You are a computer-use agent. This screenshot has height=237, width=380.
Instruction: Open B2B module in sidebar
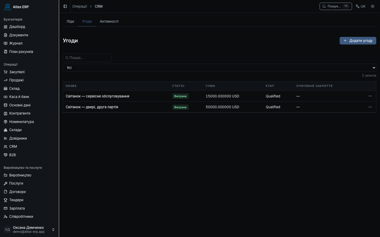coord(29,155)
